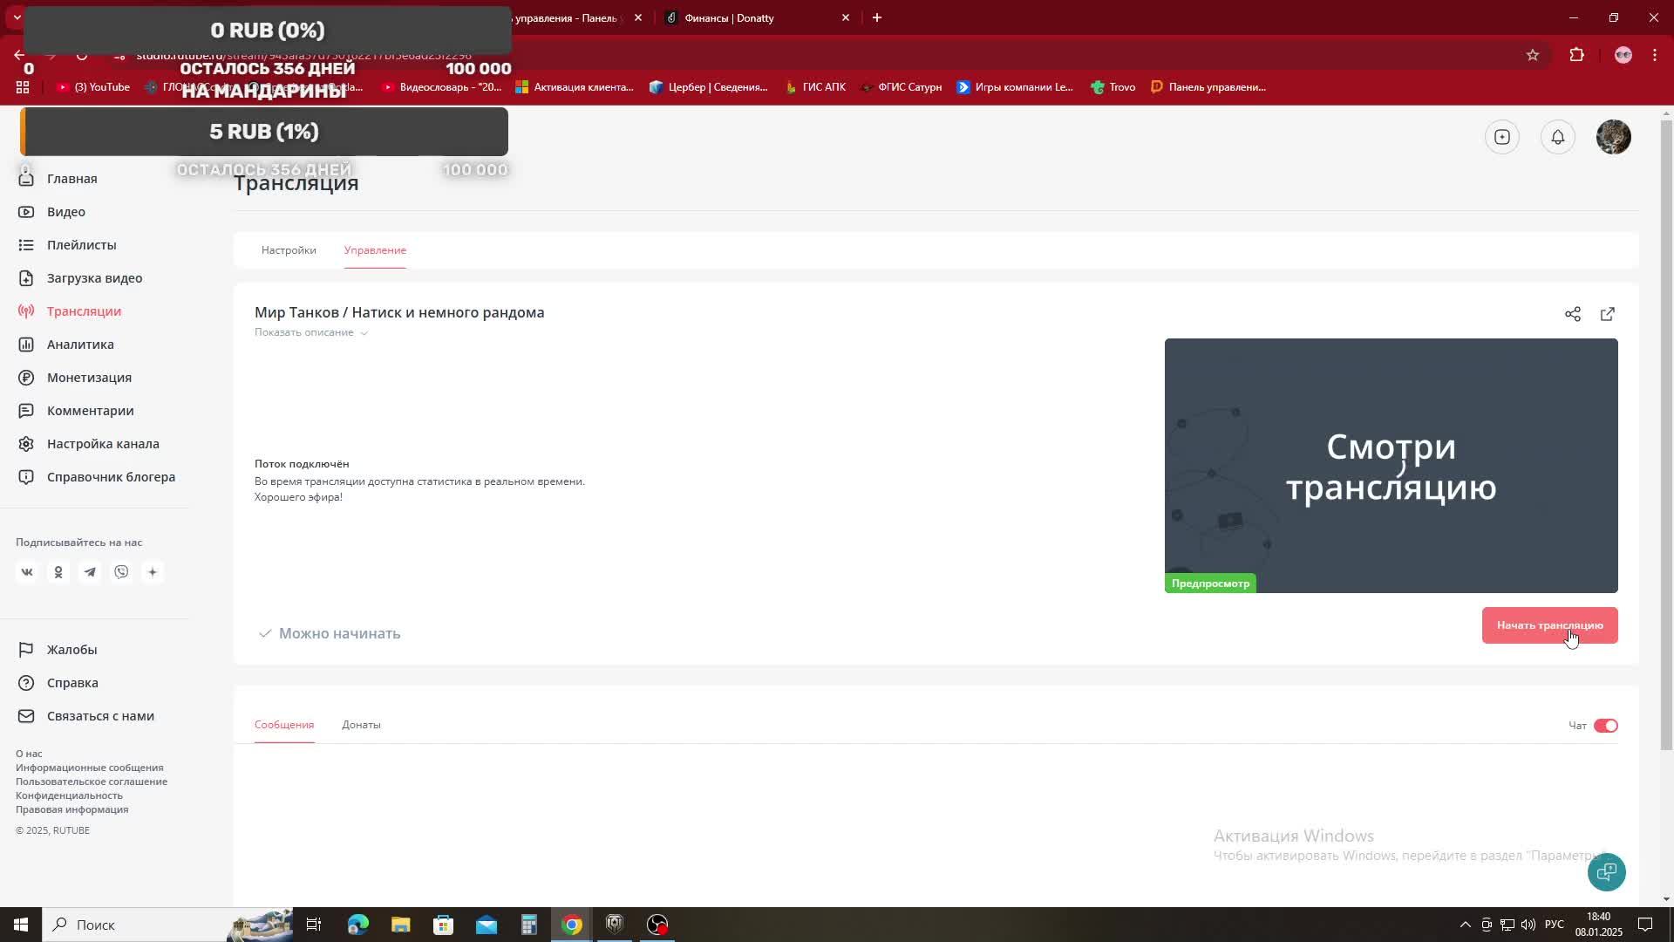Viewport: 1674px width, 942px height.
Task: Switch input language РУС indicator
Action: pos(1554,925)
